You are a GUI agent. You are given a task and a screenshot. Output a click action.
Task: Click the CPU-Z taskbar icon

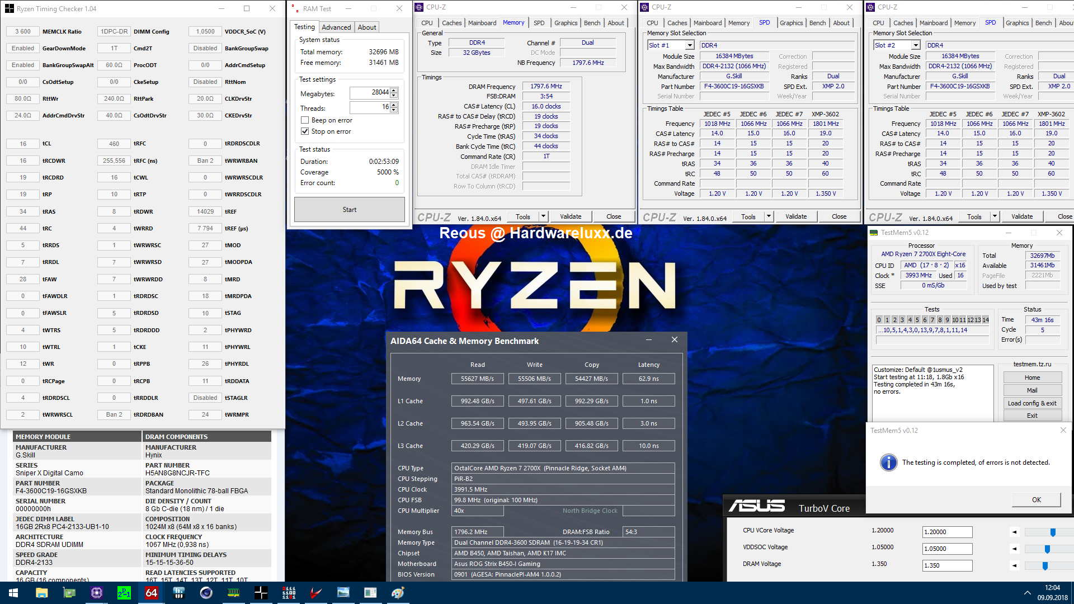[x=97, y=593]
